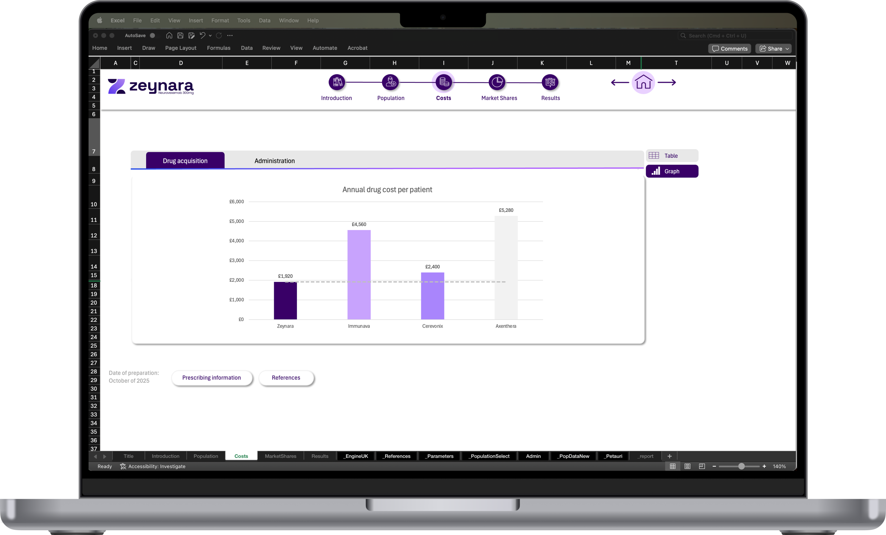Select the Market Shares pie icon
This screenshot has width=886, height=535.
497,82
